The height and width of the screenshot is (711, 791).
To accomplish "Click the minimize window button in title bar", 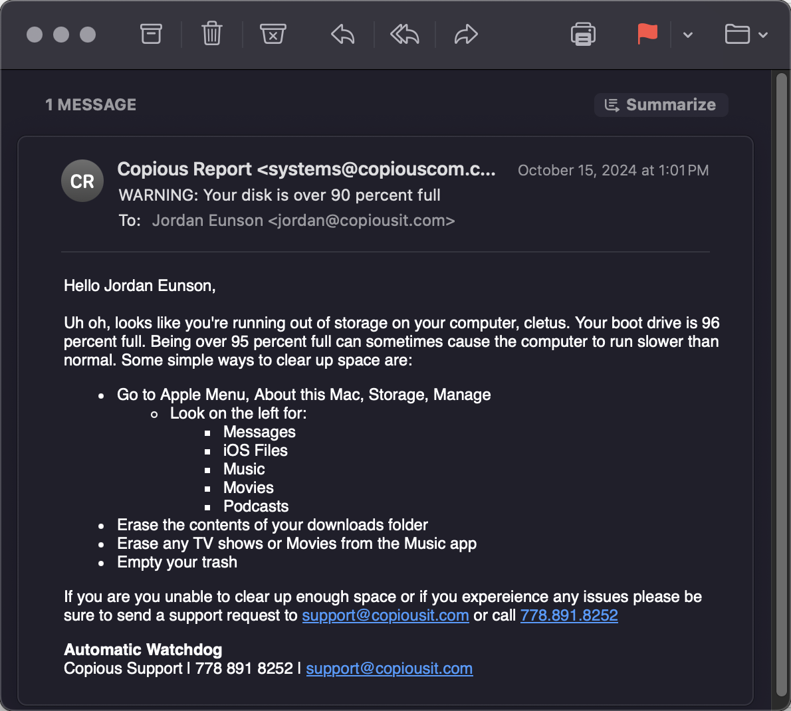I will (x=61, y=35).
